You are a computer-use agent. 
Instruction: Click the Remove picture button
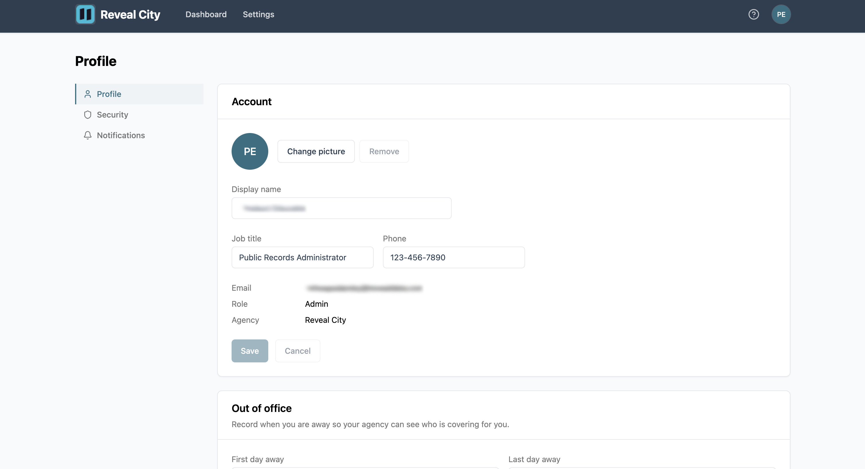point(384,152)
